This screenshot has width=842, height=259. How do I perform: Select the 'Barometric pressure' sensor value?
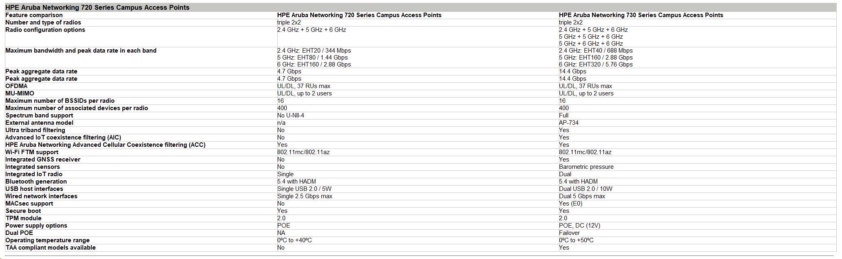[586, 167]
